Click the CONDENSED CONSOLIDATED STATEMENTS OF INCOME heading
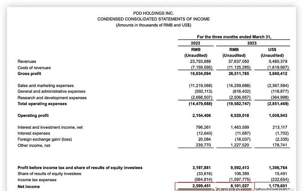The width and height of the screenshot is (303, 191). coord(153,19)
